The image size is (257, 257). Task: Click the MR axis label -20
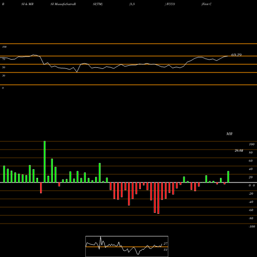[x=251, y=194]
